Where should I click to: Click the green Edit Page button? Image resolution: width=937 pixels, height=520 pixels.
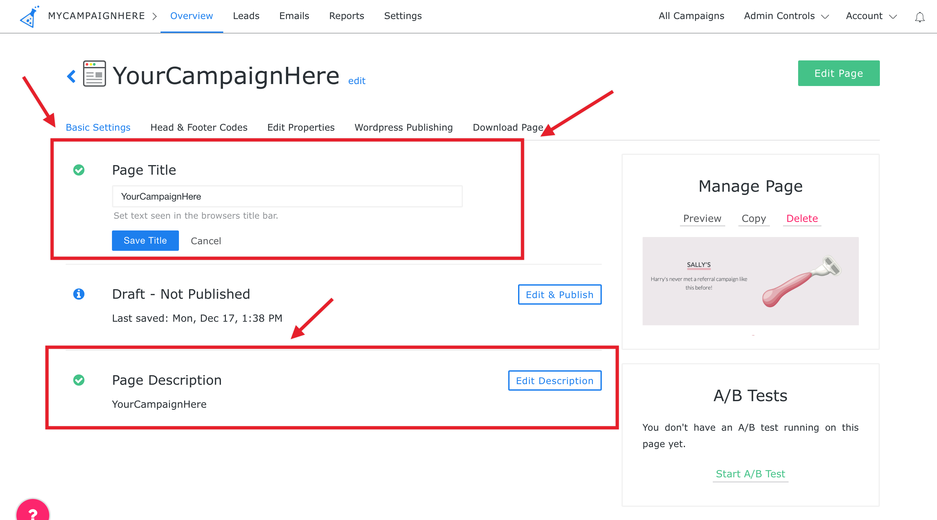coord(839,73)
